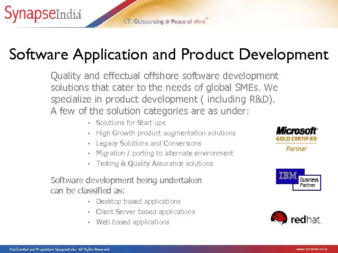Click the line 'specialize in product development ( including R&D).'
338x253 pixels.
point(163,99)
